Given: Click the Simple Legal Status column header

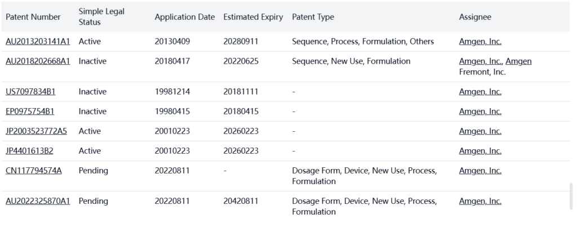Looking at the screenshot, I should [102, 17].
